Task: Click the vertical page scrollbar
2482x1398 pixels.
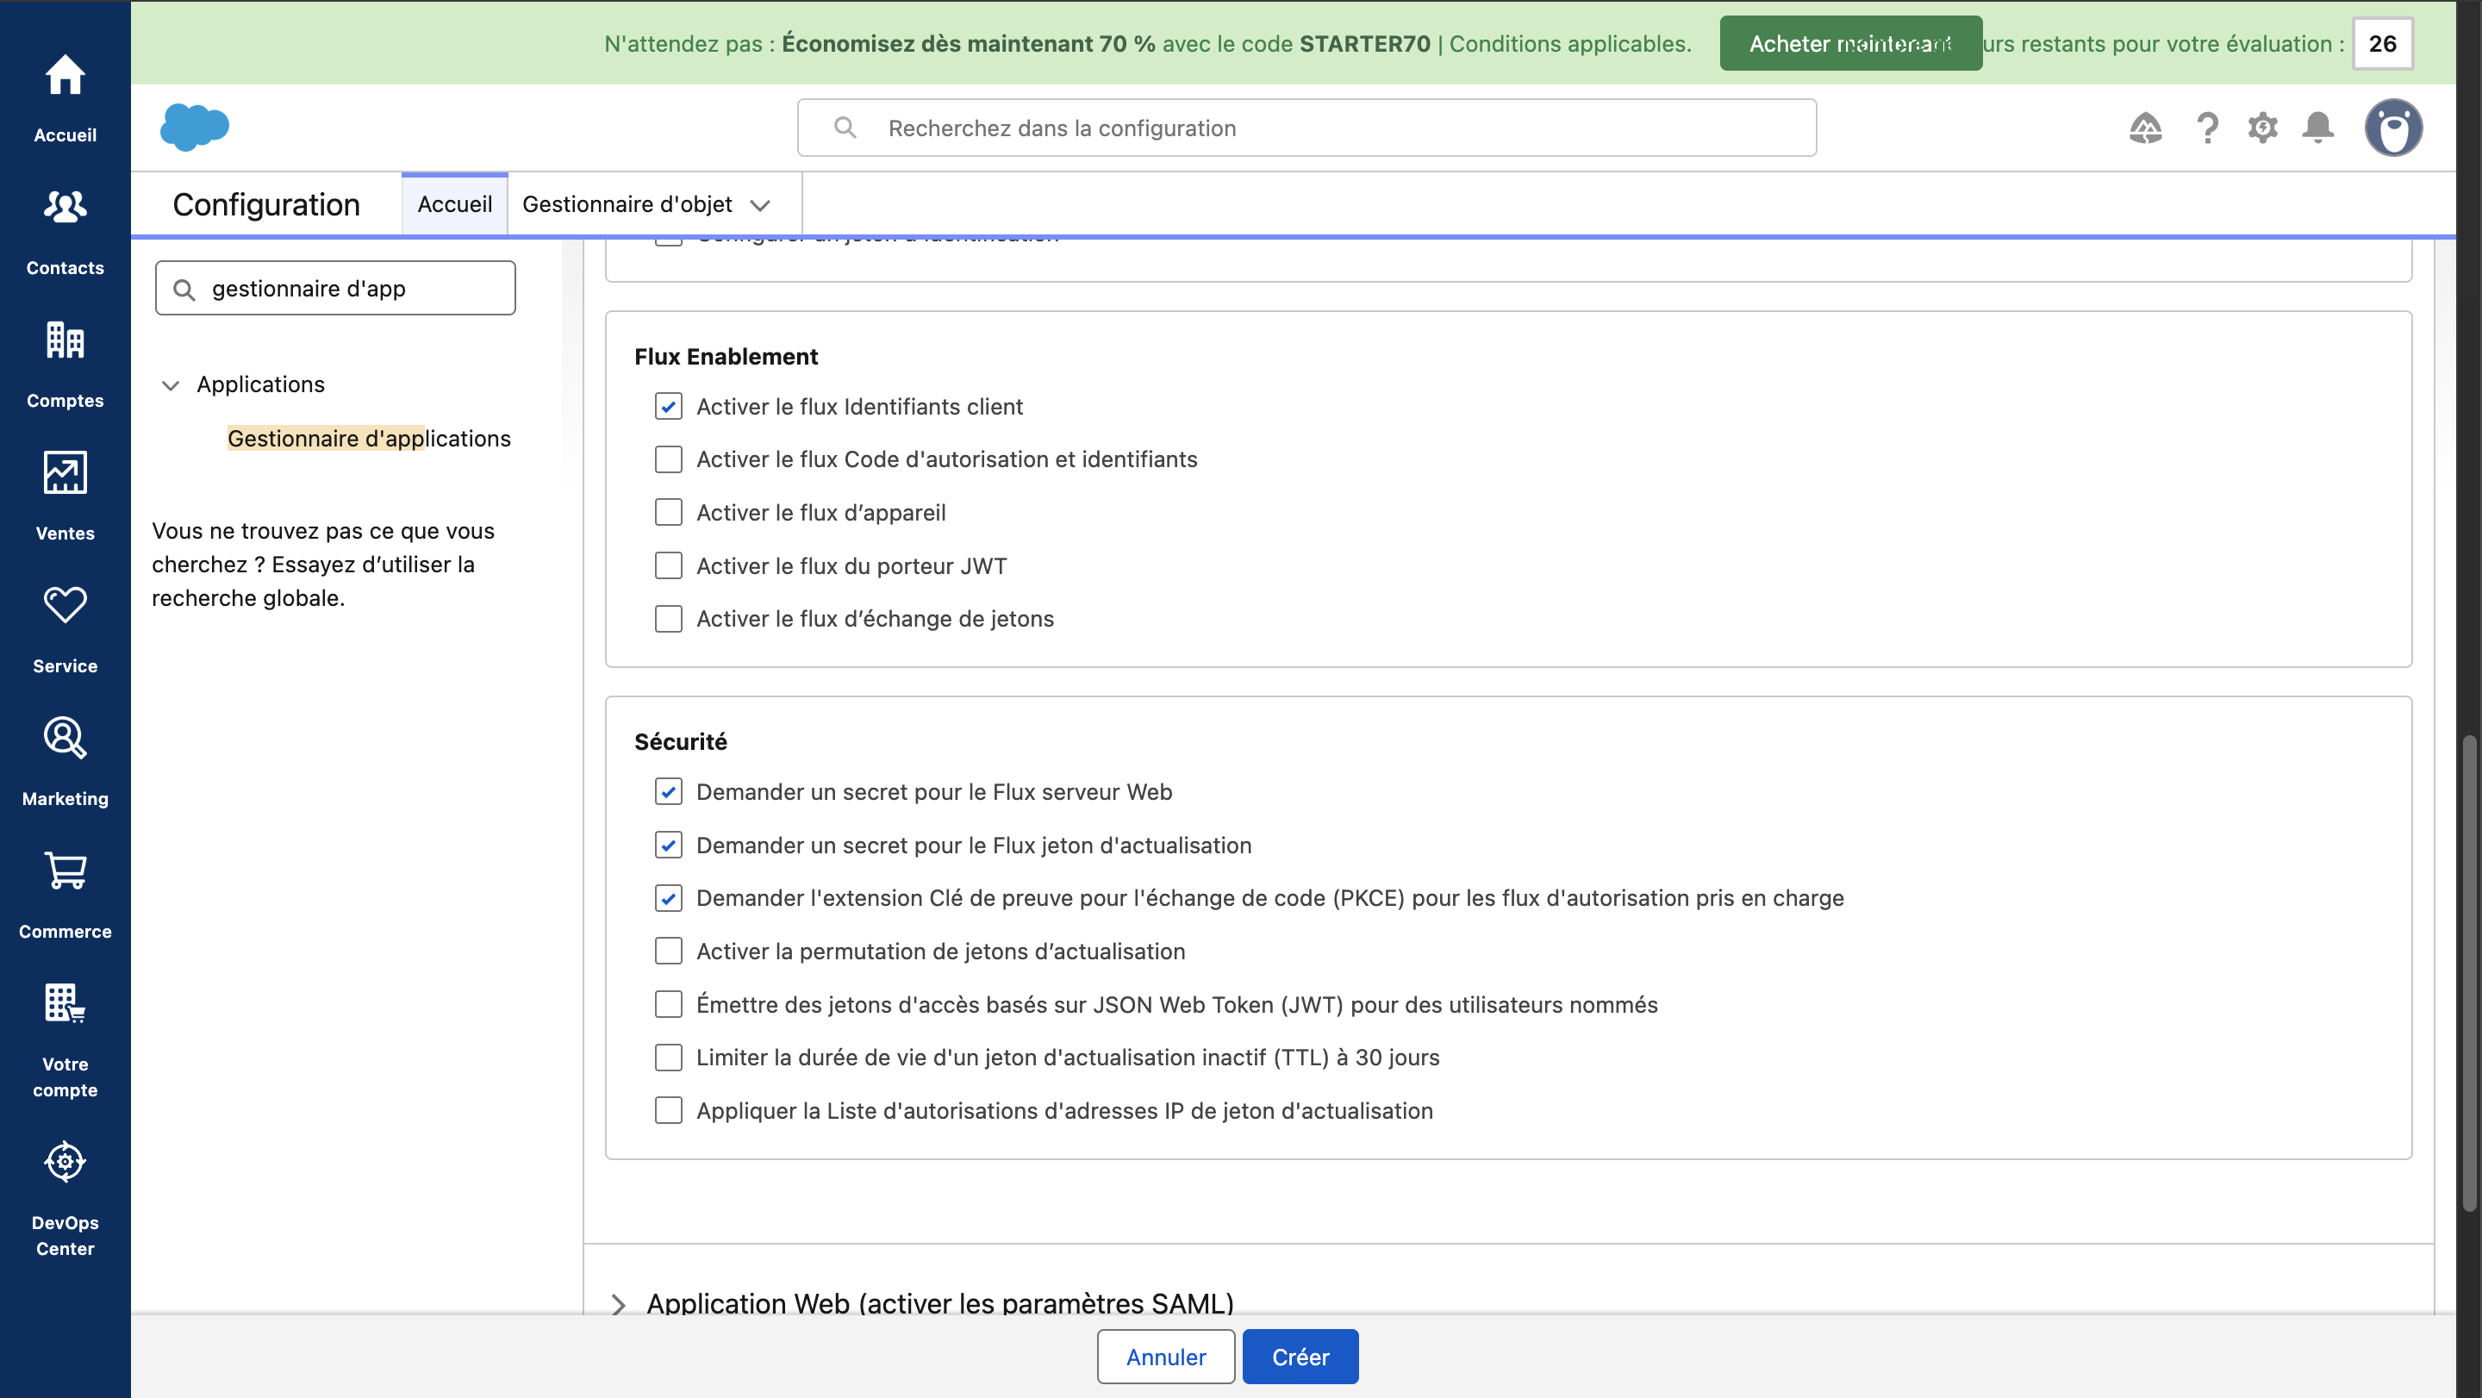Action: point(2469,973)
